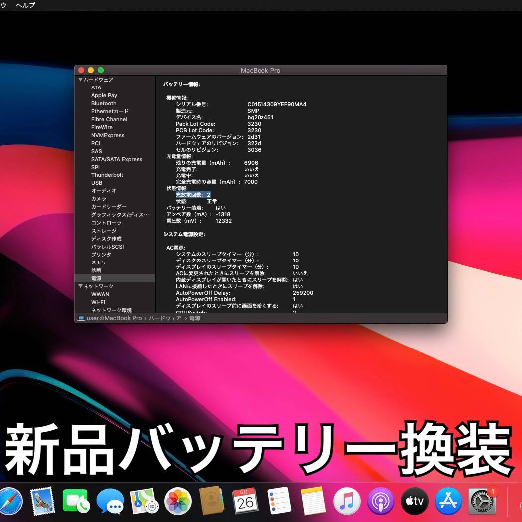
Task: Select ストレージ in the sidebar
Action: pyautogui.click(x=104, y=231)
